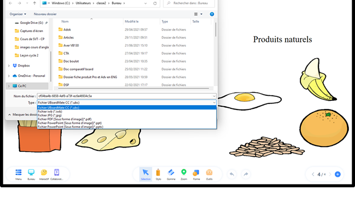This screenshot has height=202, width=355.
Task: Select the Gomme eraser tool
Action: (x=171, y=174)
